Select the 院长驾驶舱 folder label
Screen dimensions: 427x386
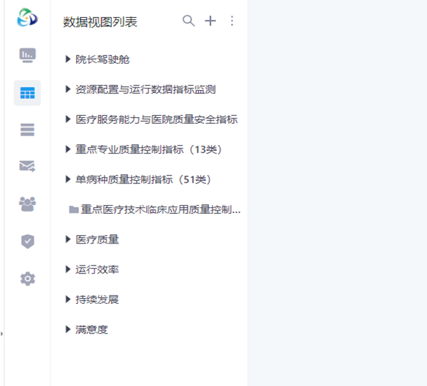(x=103, y=59)
